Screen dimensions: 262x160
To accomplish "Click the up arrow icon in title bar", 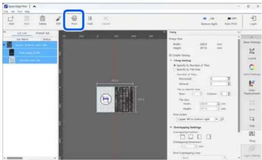I will pos(34,6).
